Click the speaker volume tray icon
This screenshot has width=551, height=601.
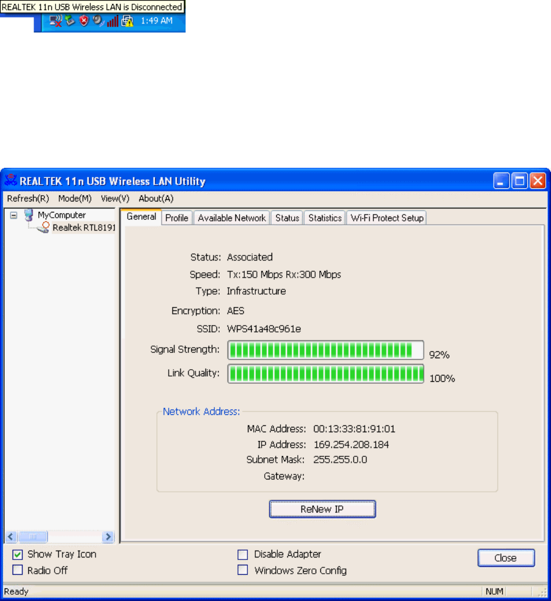[99, 20]
